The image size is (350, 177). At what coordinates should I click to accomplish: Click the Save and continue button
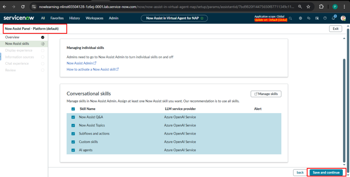[326, 173]
